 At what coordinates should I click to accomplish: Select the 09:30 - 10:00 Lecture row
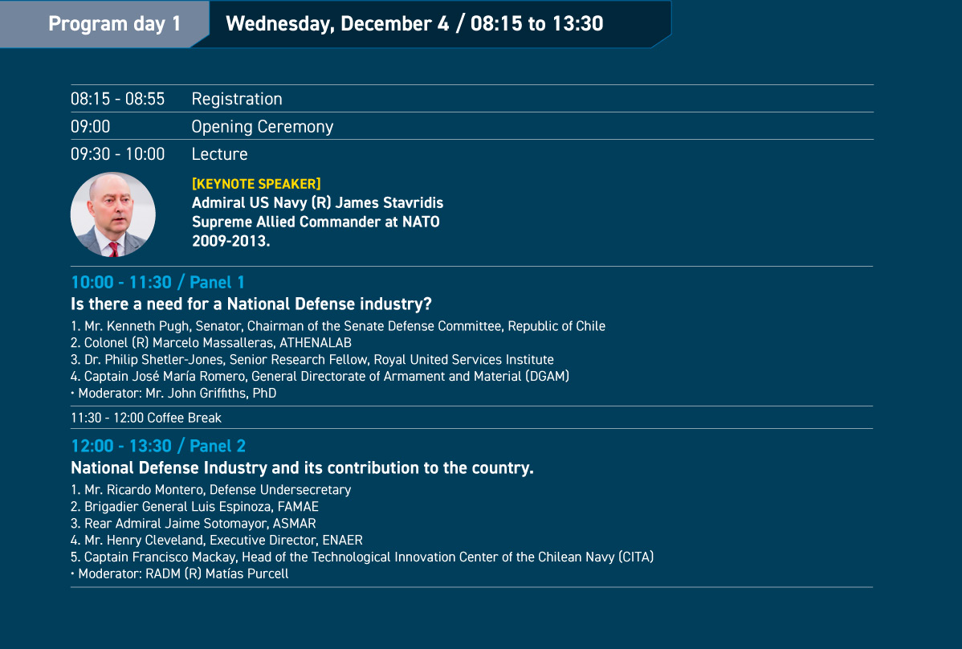[471, 154]
